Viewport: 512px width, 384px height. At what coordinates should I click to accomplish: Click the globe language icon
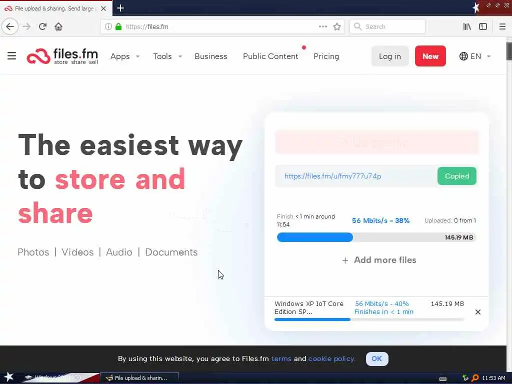463,56
